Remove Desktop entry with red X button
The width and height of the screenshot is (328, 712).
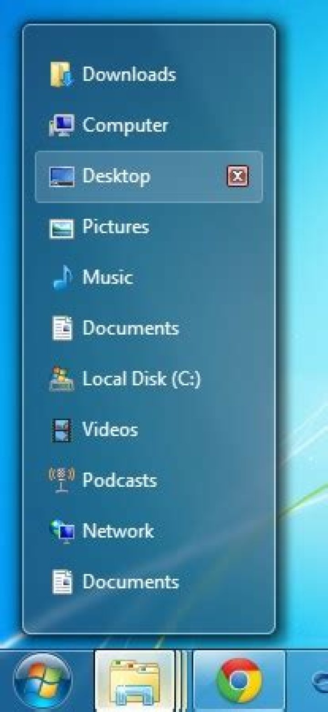click(237, 176)
